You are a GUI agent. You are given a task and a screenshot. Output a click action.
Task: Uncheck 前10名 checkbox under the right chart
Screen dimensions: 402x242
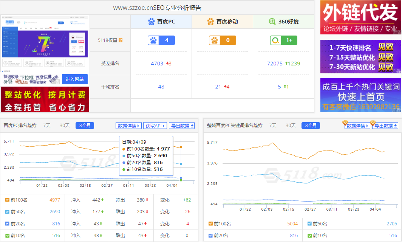309,235
